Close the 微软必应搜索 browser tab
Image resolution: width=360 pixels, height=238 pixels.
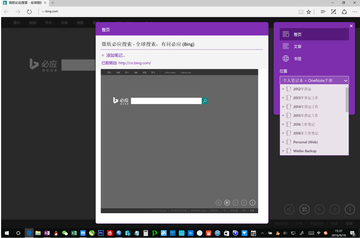click(45, 3)
